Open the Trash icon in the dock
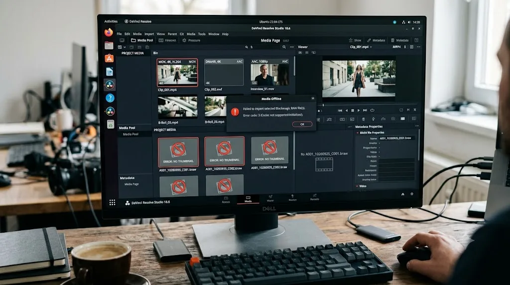This screenshot has height=285, width=510. click(111, 124)
